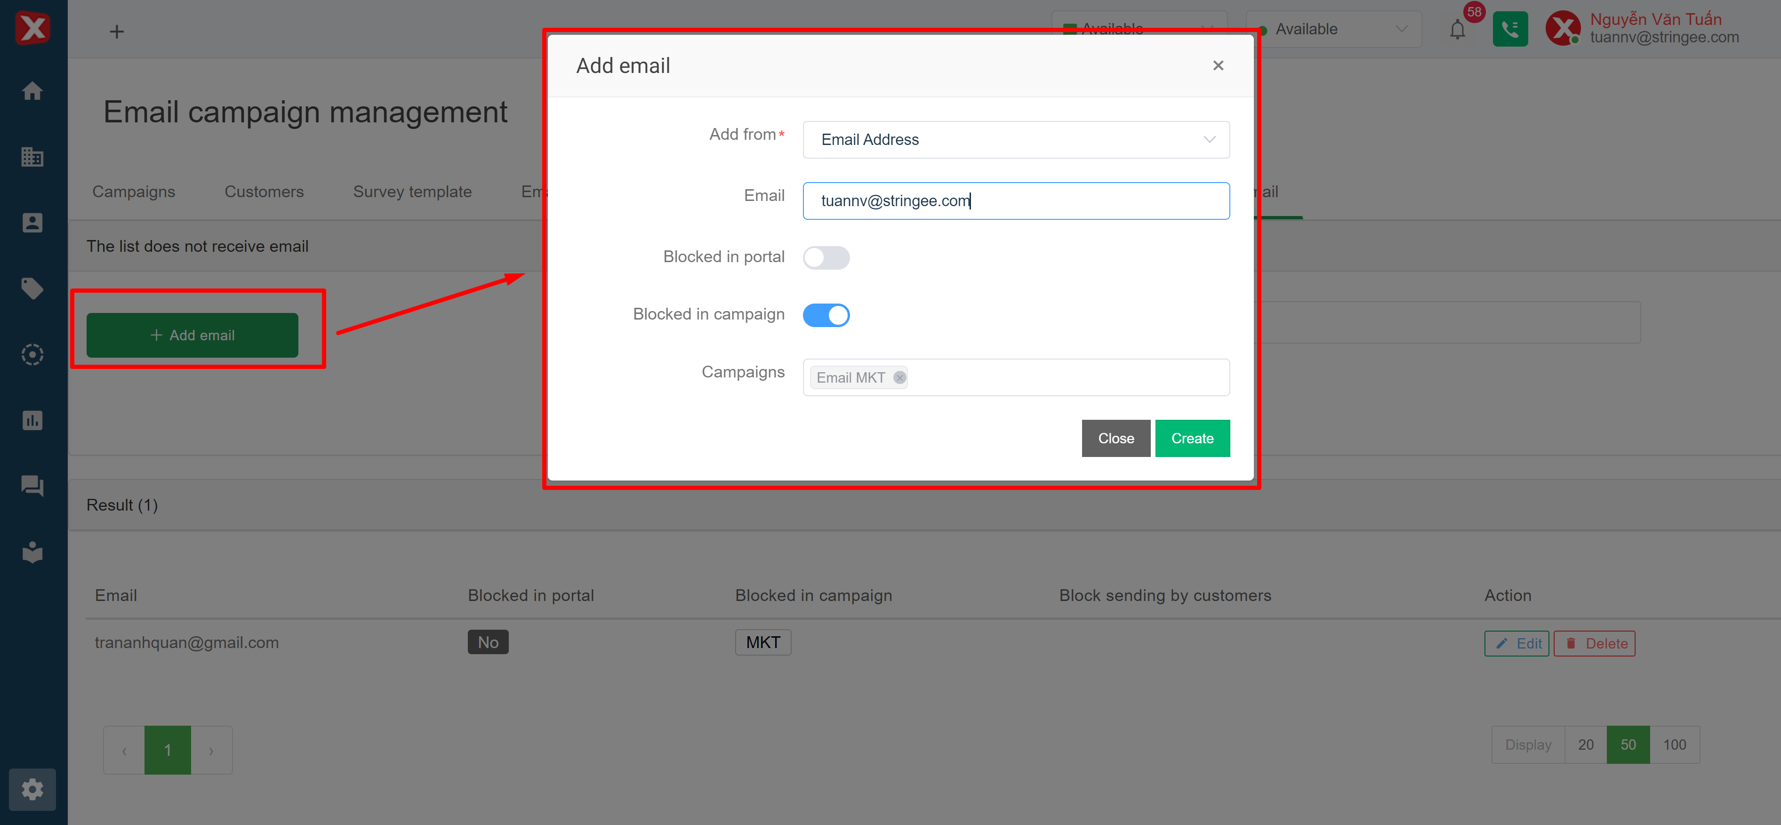Enable the Blocked in portal switch
1781x825 pixels.
click(826, 257)
